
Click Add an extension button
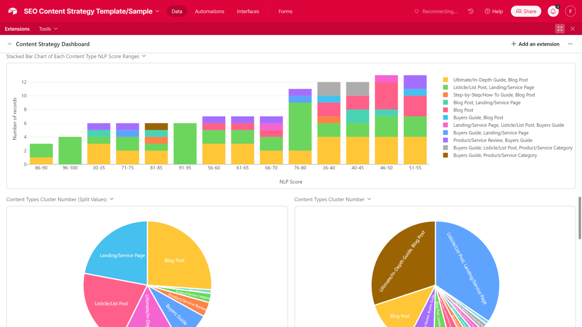pos(535,44)
